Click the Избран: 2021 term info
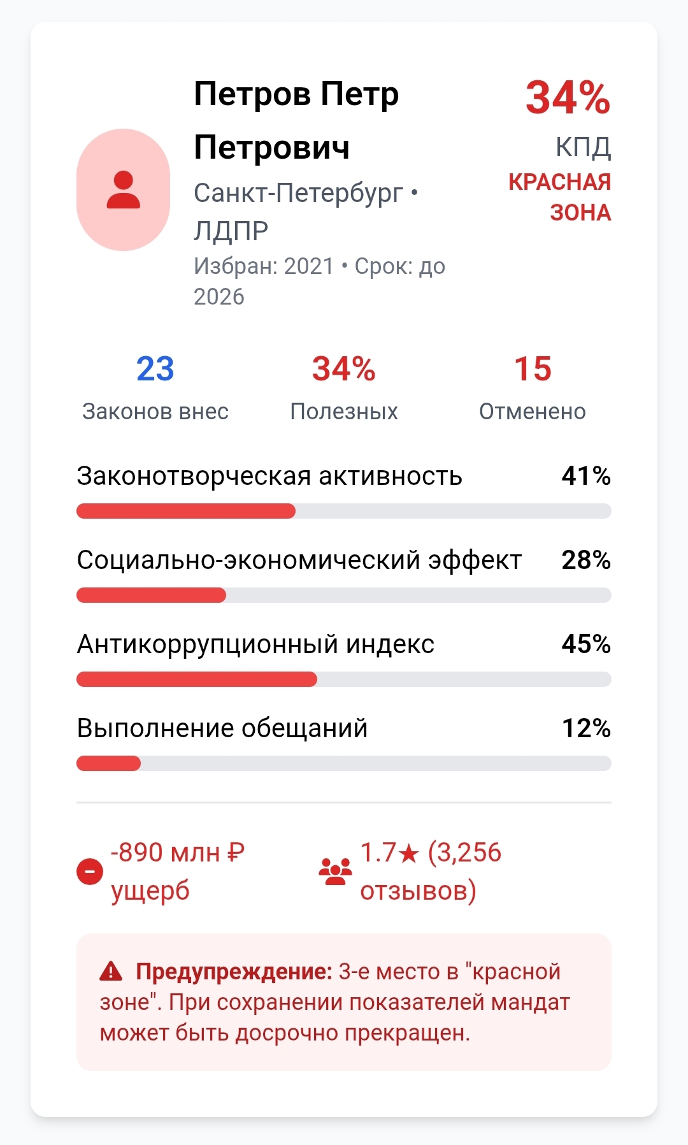 [x=319, y=281]
